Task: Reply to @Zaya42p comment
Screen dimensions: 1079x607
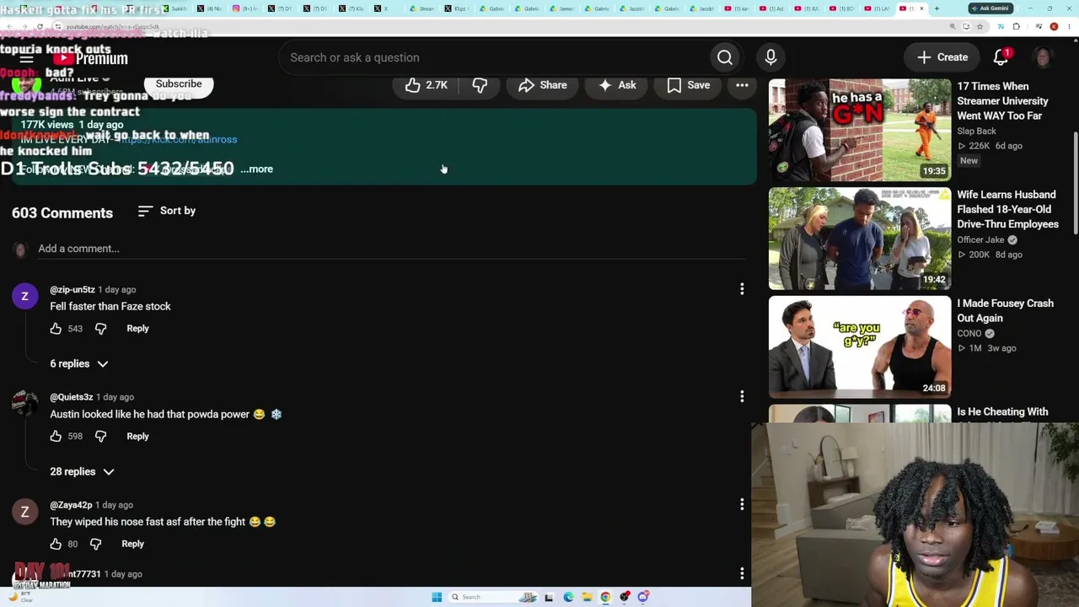Action: pos(132,545)
